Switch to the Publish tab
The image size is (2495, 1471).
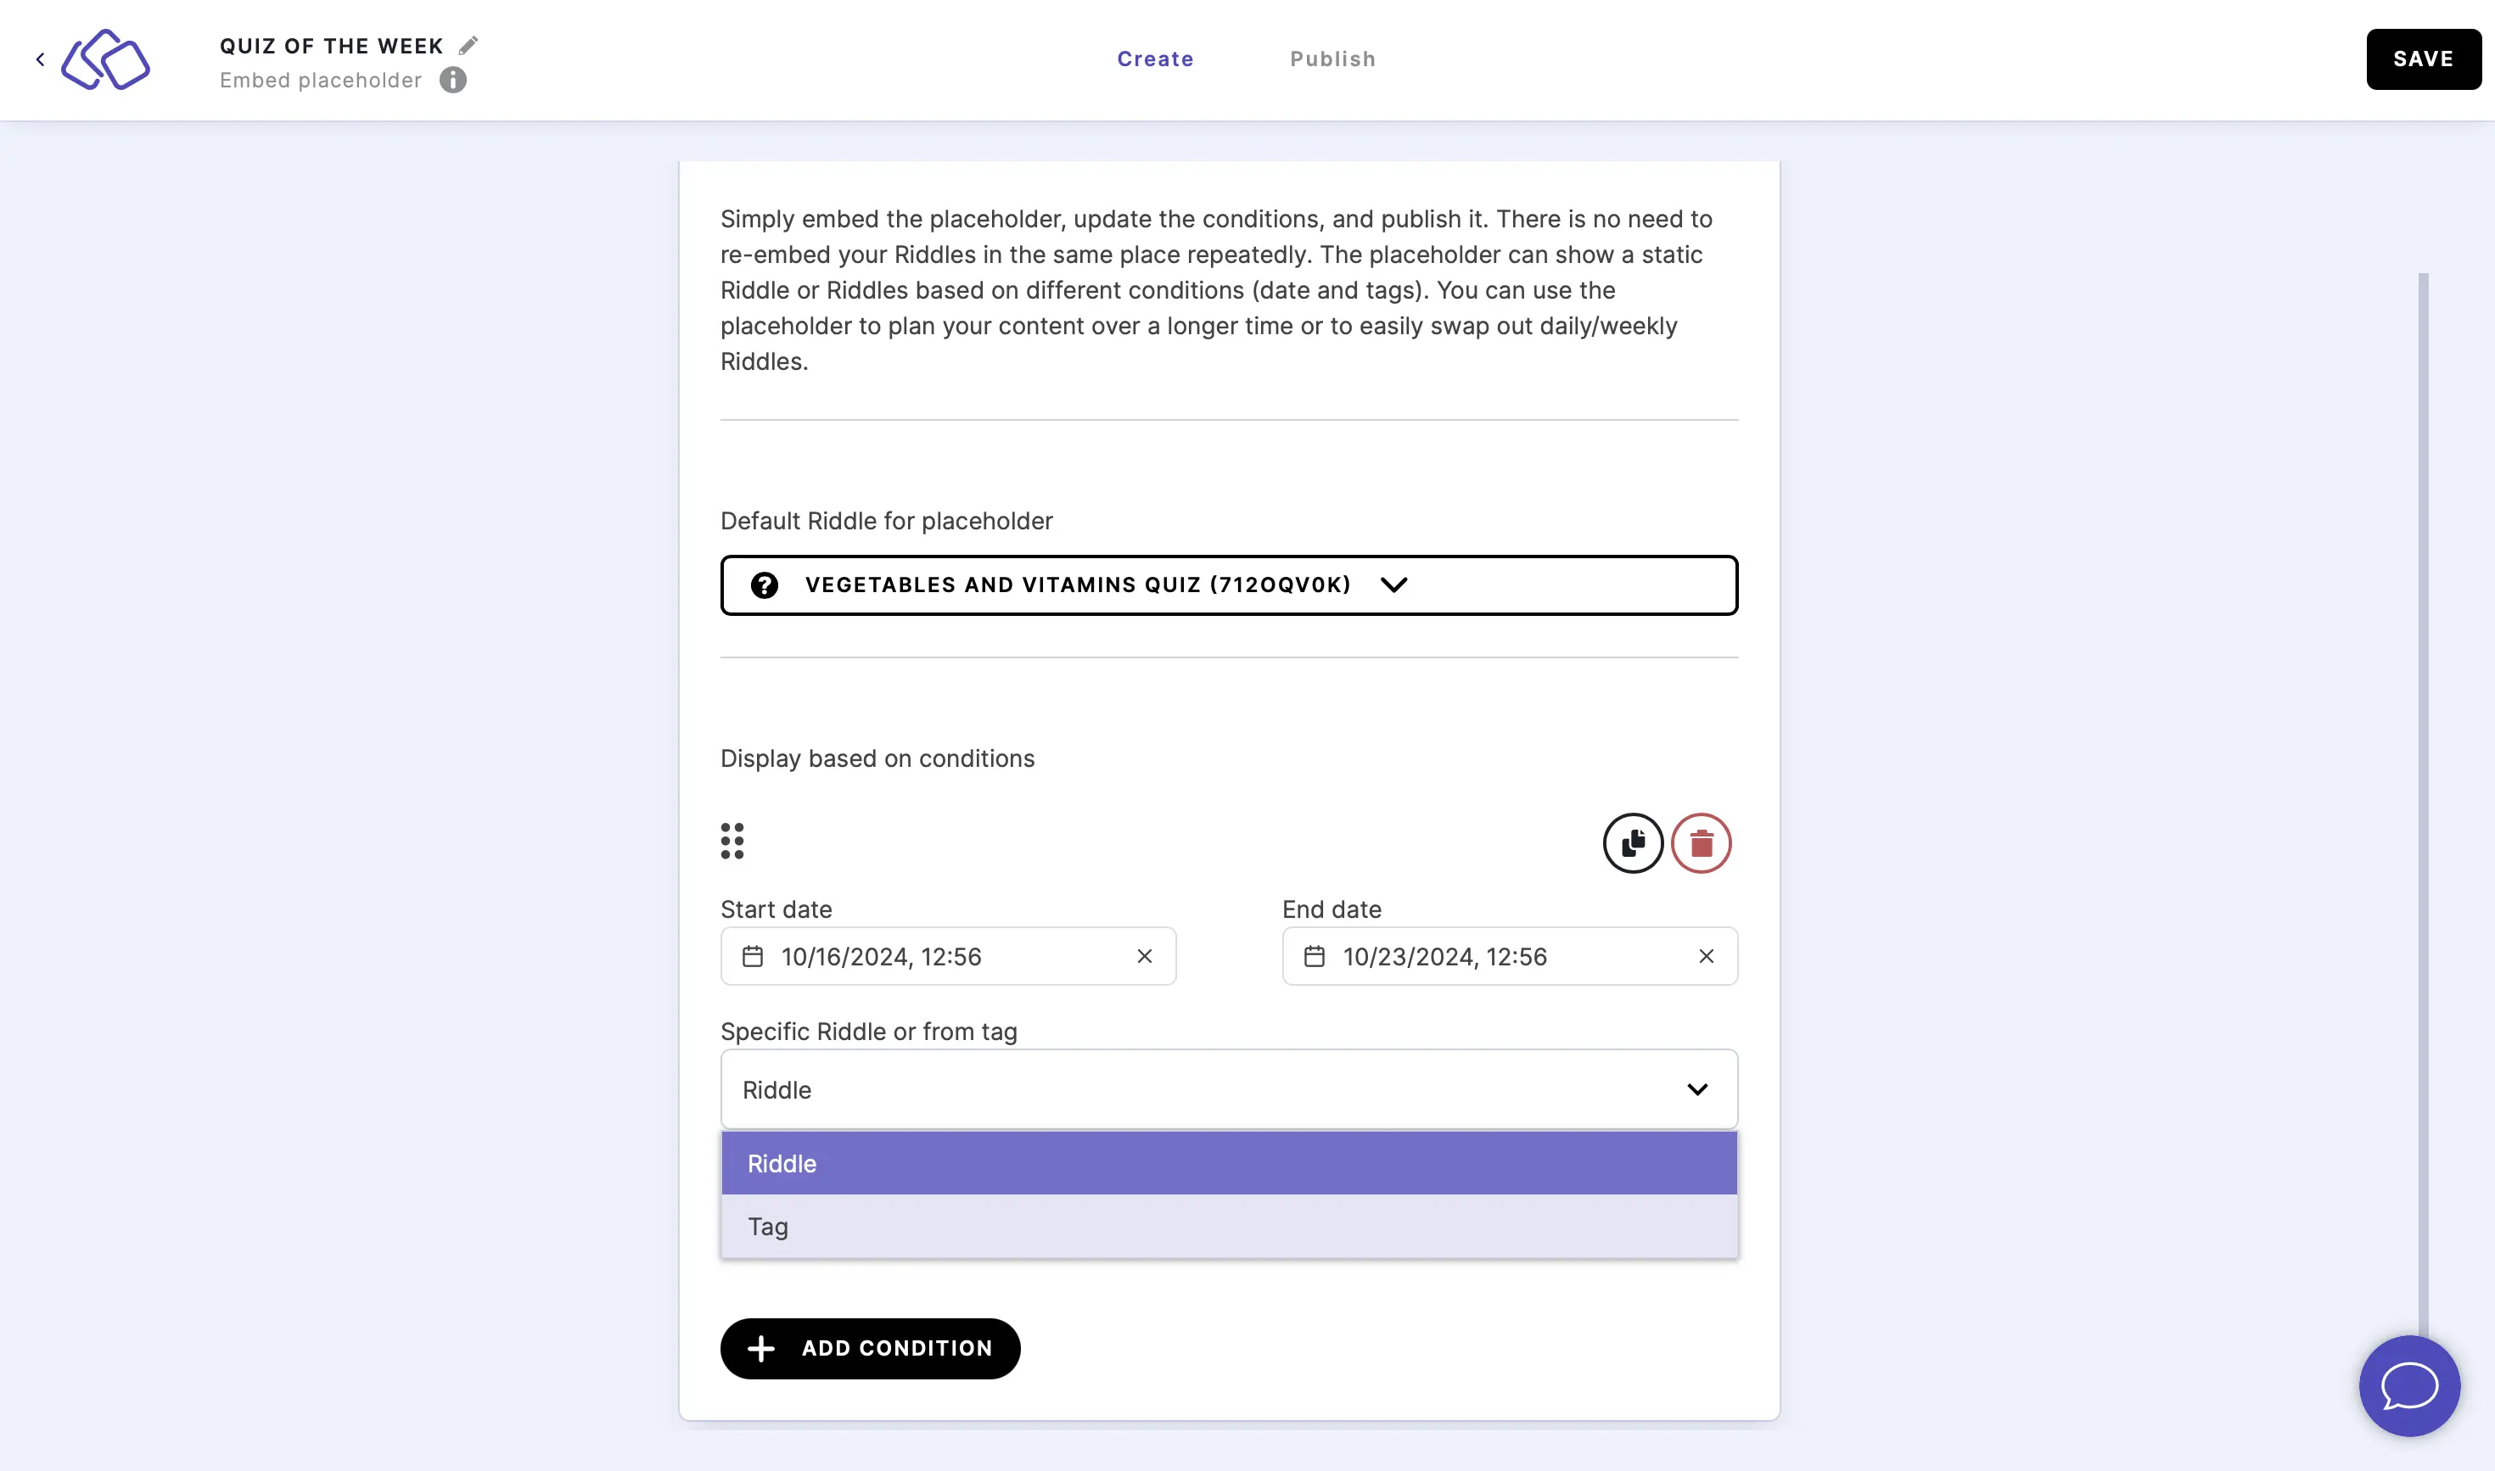(x=1332, y=58)
